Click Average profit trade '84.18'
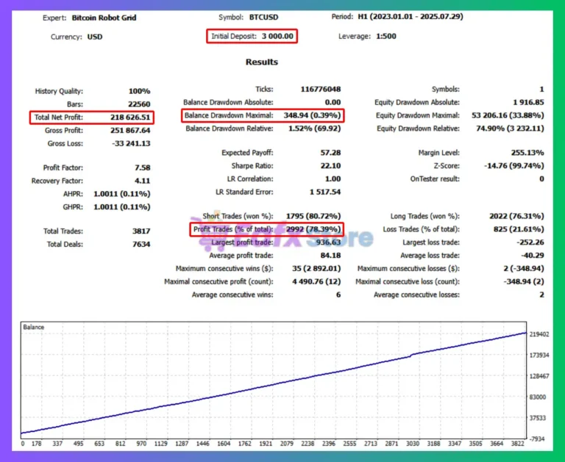The width and height of the screenshot is (565, 462). (330, 256)
